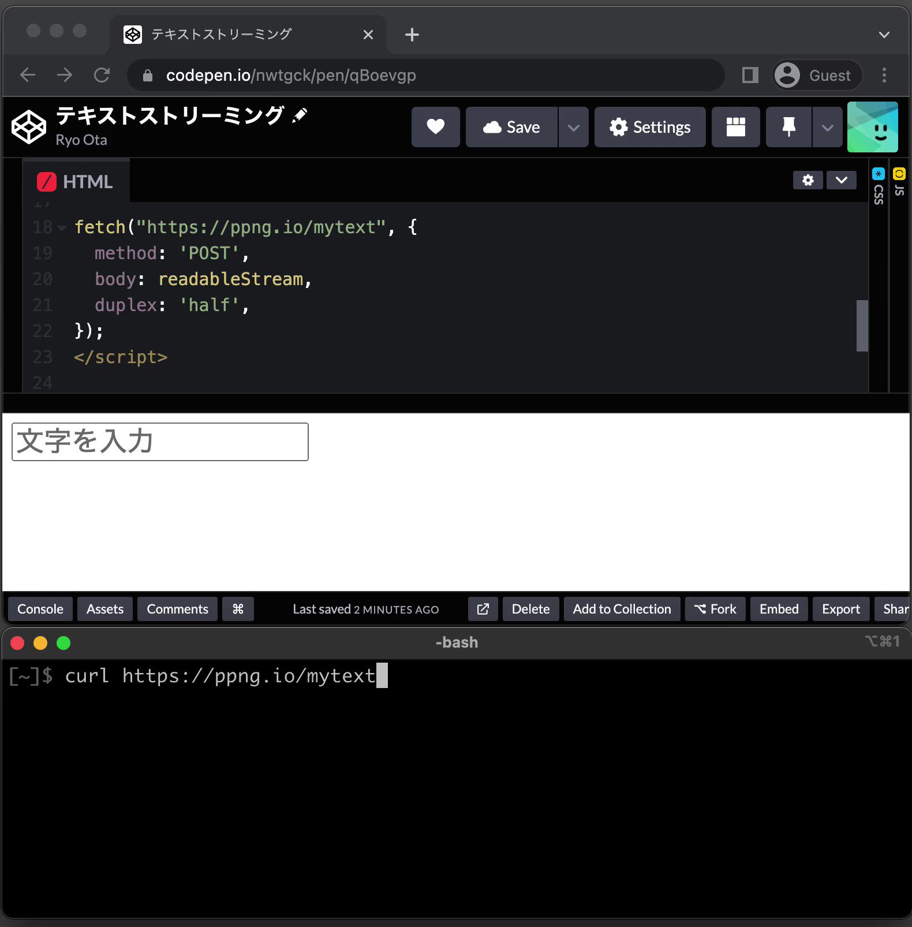The height and width of the screenshot is (927, 912).
Task: Open a new browser tab
Action: tap(412, 35)
